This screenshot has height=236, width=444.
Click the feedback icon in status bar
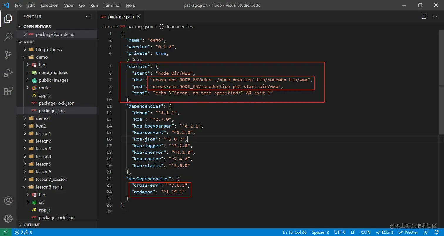(x=426, y=232)
